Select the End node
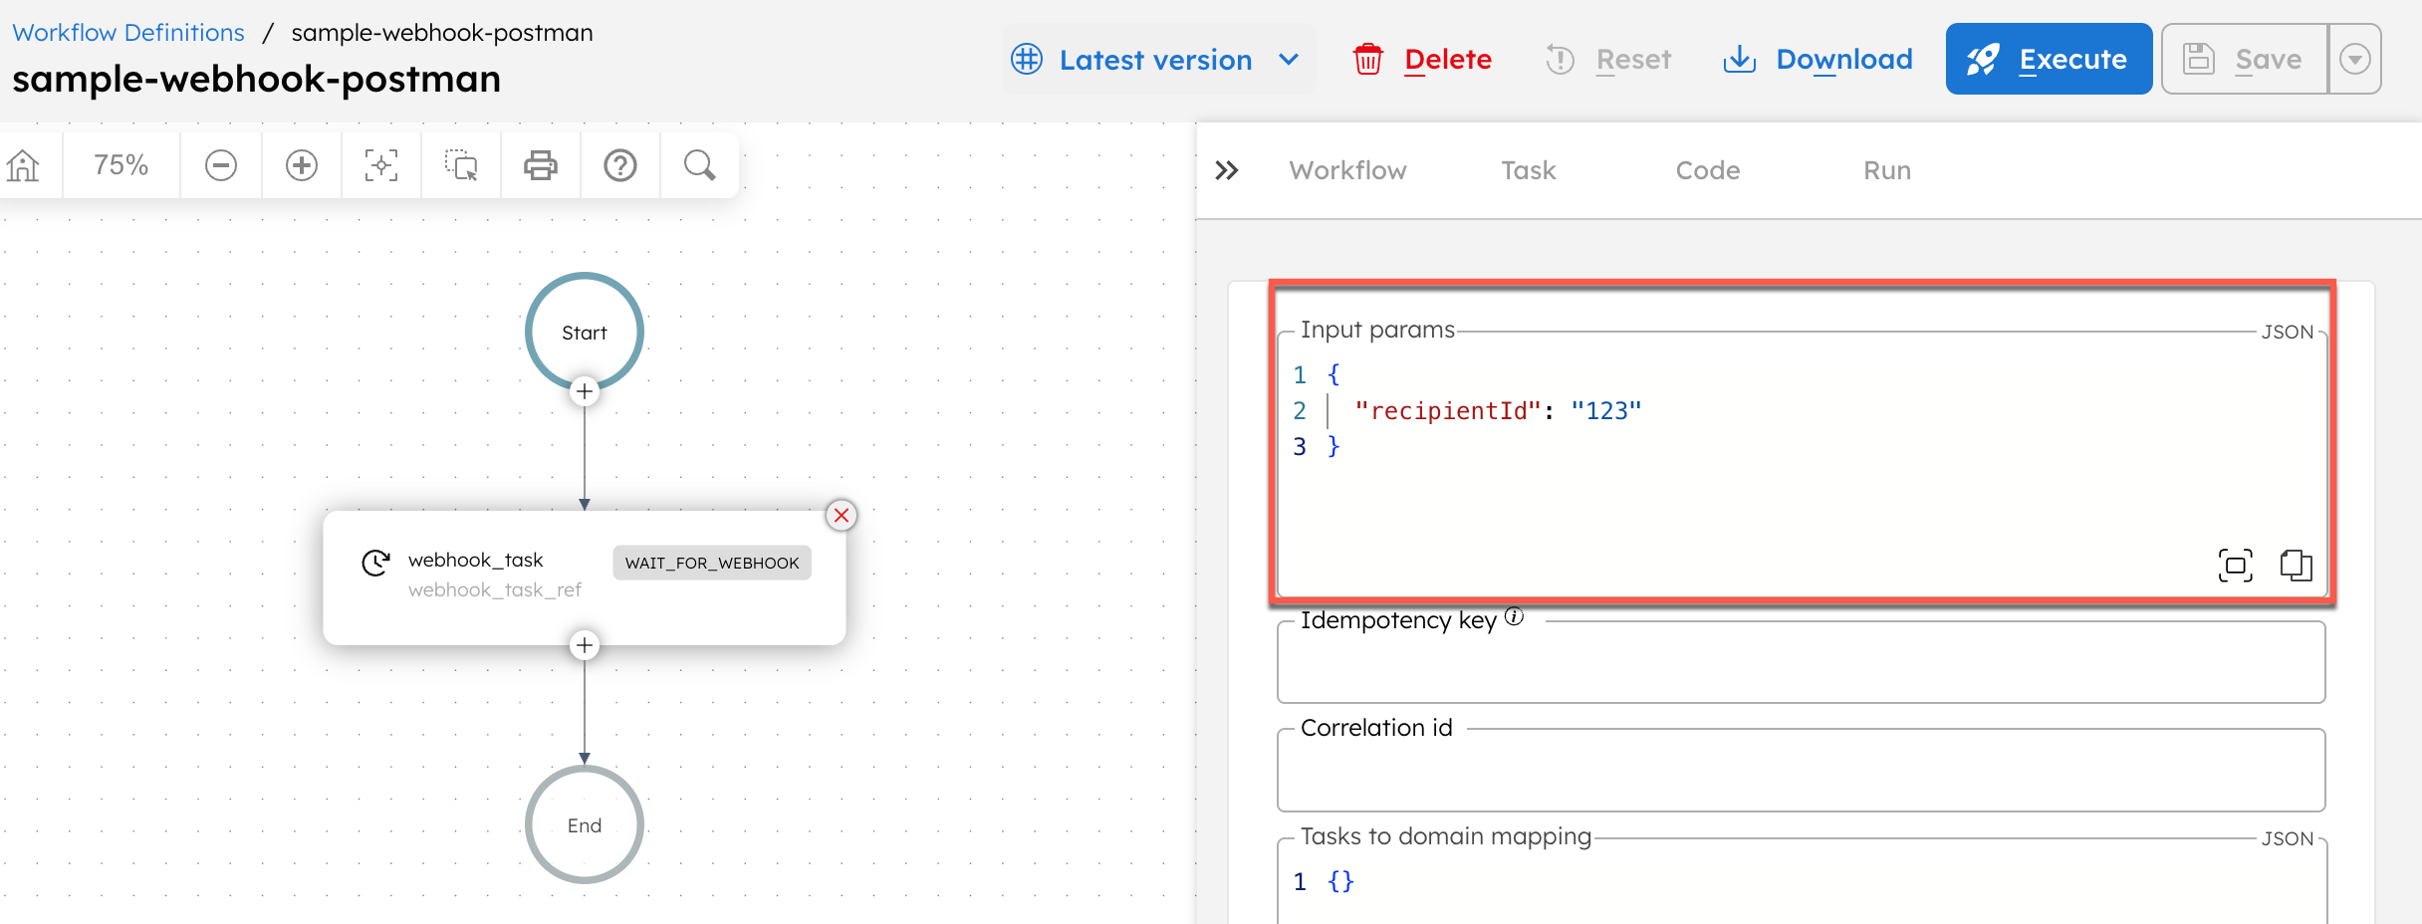Viewport: 2422px width, 924px height. [x=585, y=824]
